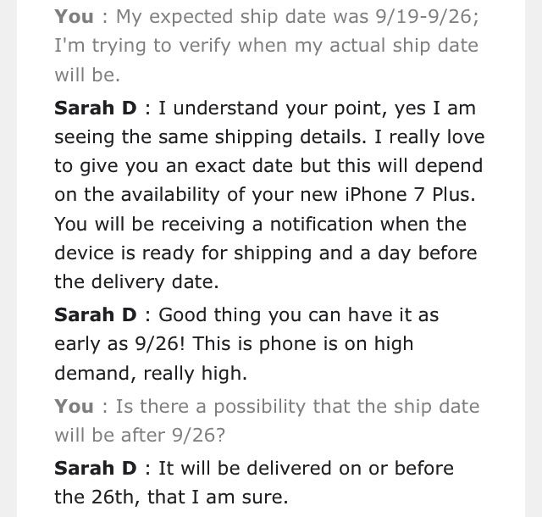Click the short line reading "will be."

pyautogui.click(x=87, y=75)
